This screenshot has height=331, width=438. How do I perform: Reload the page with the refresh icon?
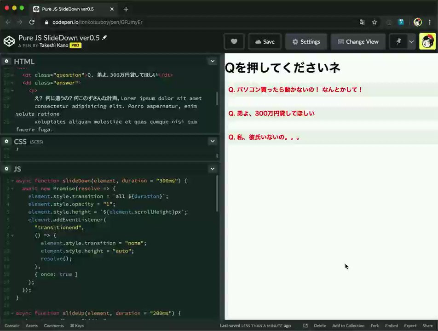click(31, 22)
